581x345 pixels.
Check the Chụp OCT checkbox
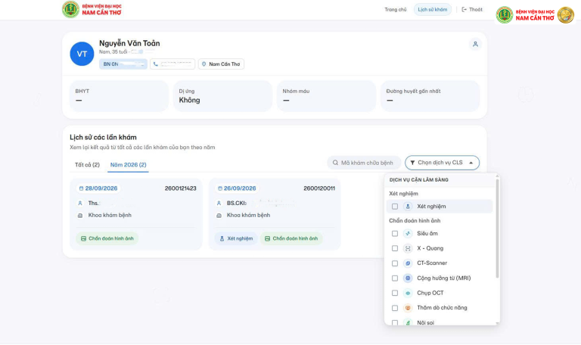395,293
